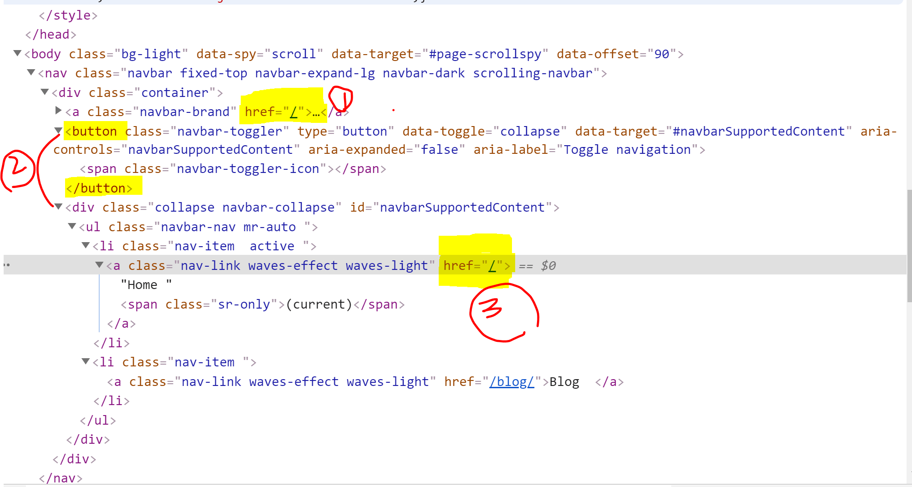Collapse the Blog nav-item li
Viewport: 912px width, 487px height.
pos(86,362)
